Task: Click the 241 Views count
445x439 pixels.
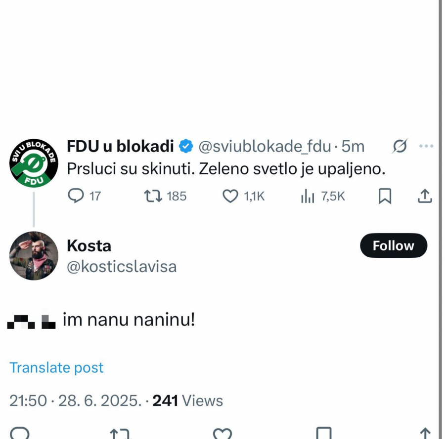Action: (188, 400)
